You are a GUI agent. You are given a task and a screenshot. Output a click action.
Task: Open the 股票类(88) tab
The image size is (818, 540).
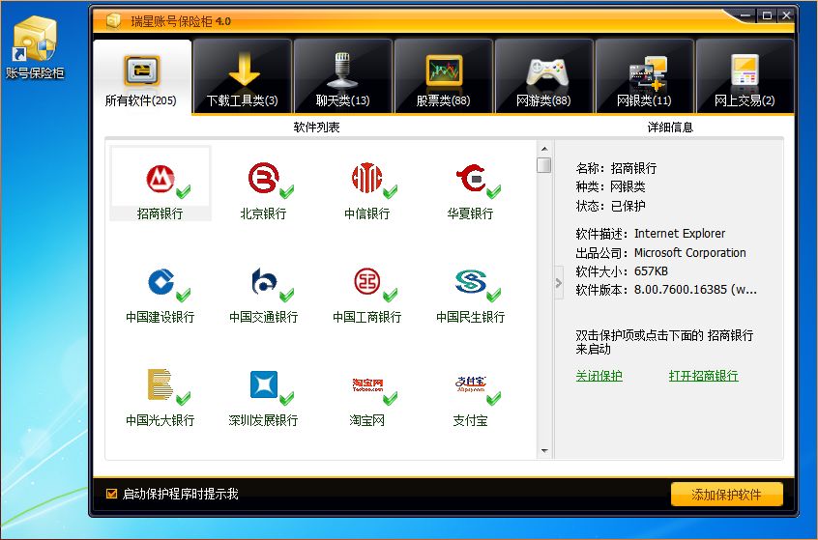pyautogui.click(x=444, y=76)
